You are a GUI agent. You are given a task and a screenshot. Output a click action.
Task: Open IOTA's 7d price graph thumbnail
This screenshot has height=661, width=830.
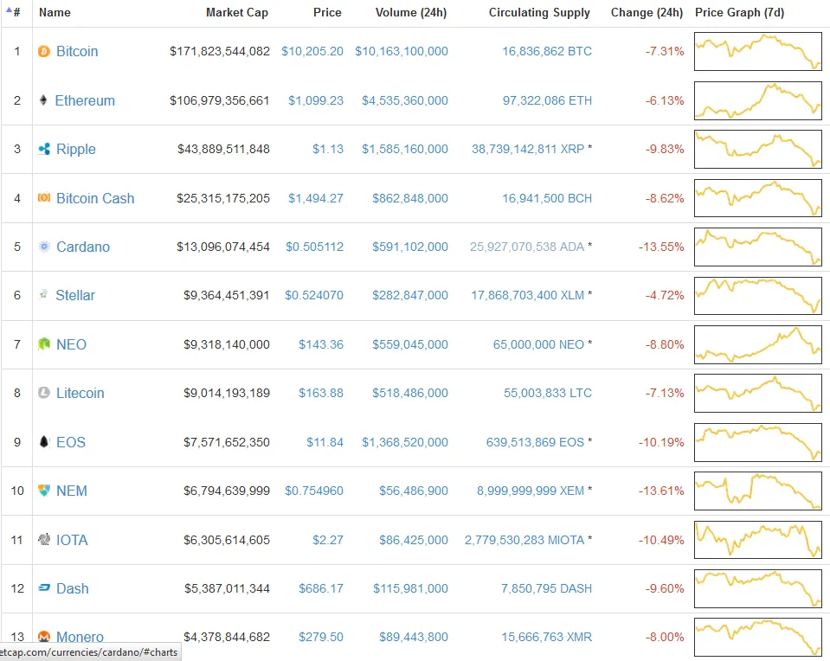point(758,540)
